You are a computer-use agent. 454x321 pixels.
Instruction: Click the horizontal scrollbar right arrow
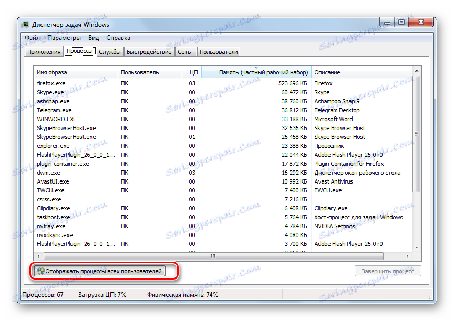(407, 256)
